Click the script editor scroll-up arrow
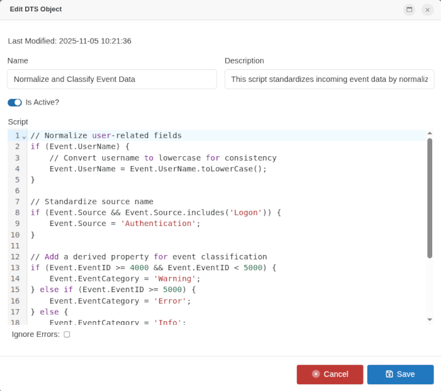This screenshot has width=441, height=391. [x=430, y=133]
